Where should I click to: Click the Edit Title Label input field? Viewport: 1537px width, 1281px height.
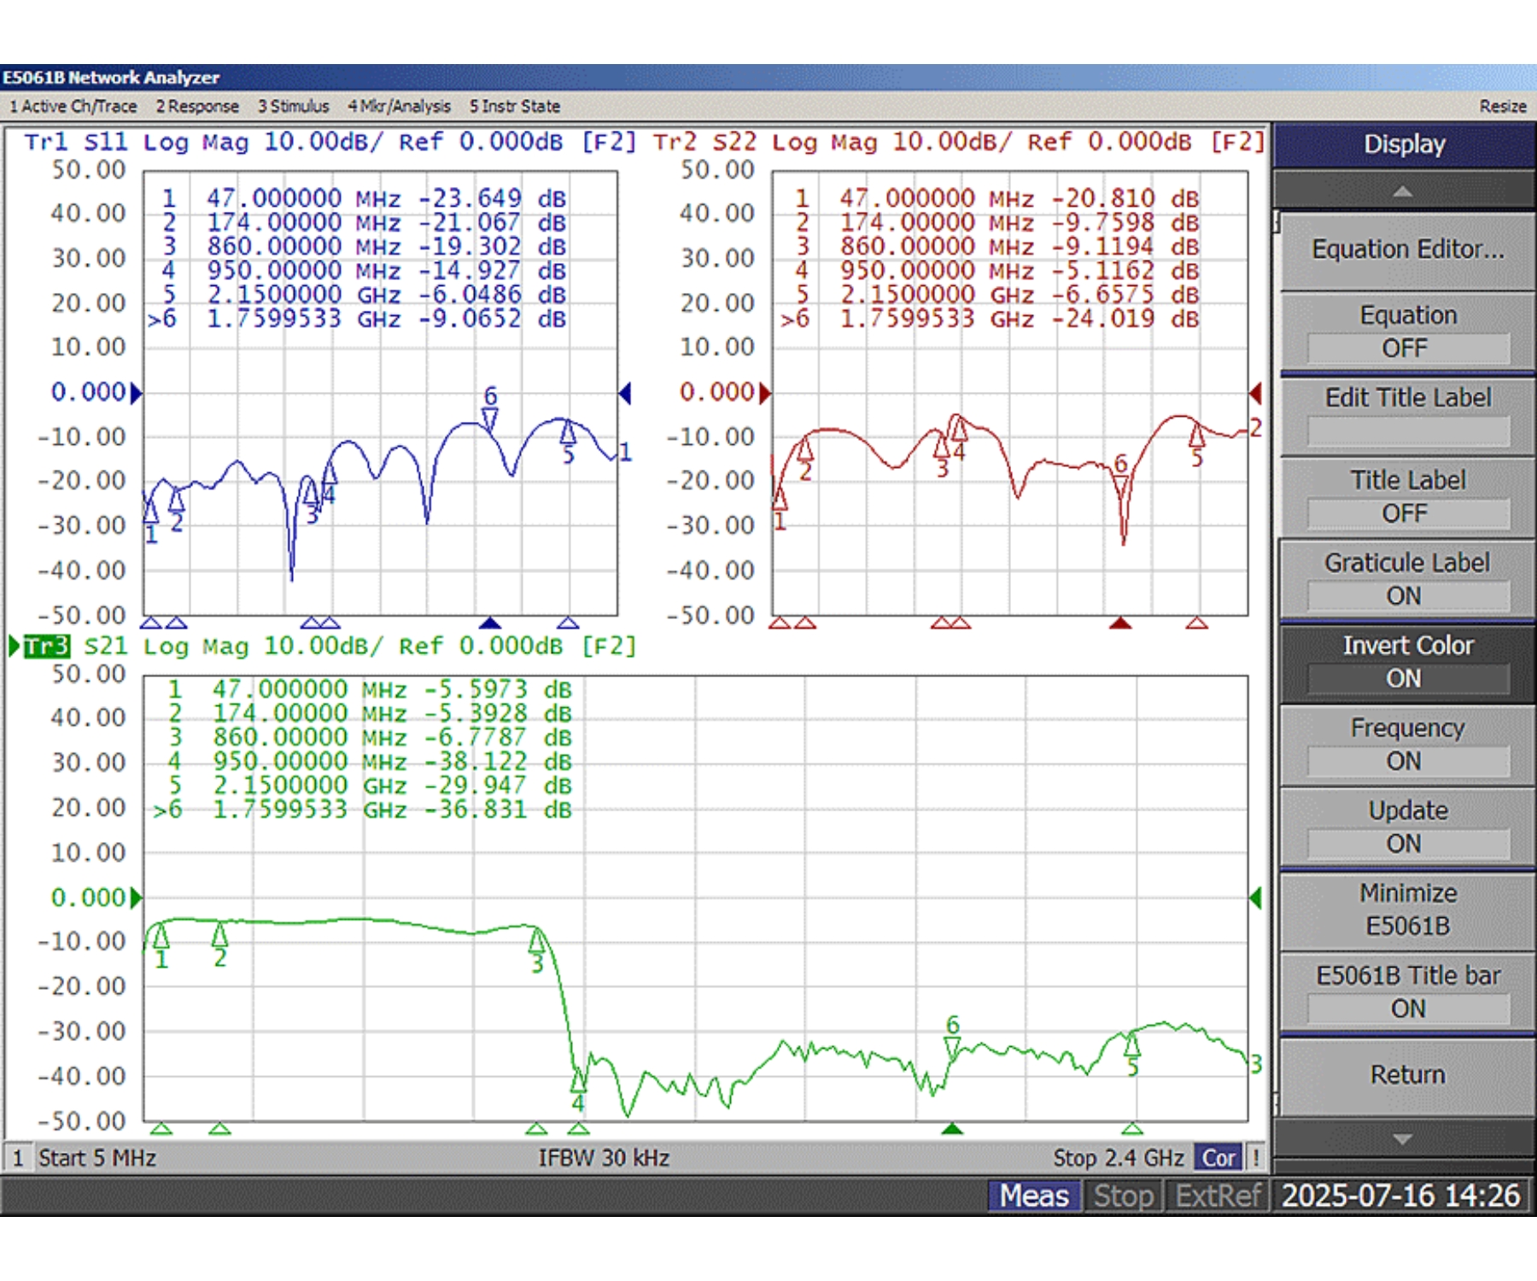tap(1406, 431)
